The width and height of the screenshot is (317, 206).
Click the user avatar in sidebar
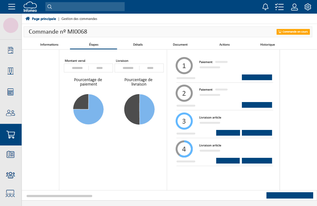11,25
